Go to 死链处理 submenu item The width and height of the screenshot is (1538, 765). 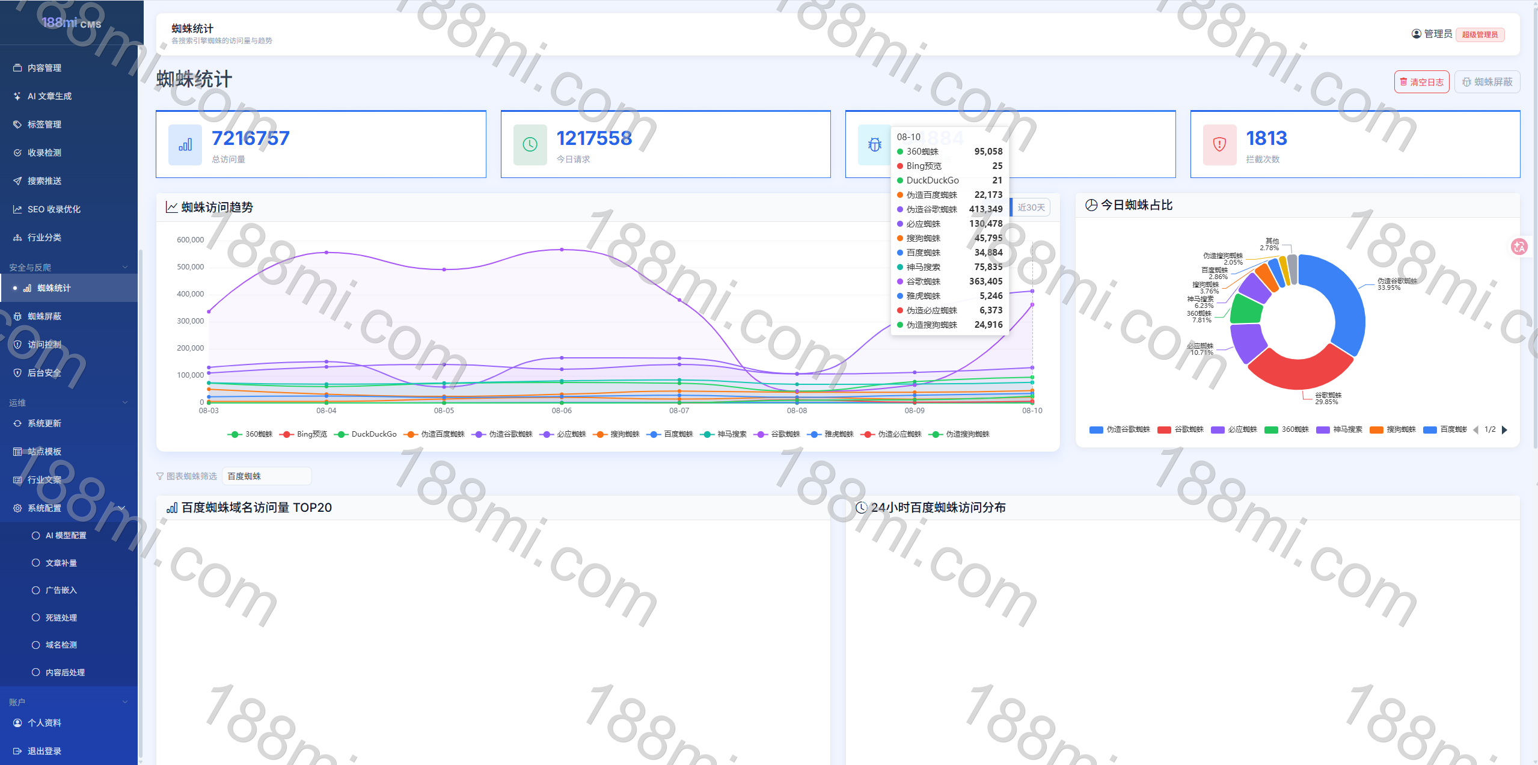pyautogui.click(x=69, y=618)
